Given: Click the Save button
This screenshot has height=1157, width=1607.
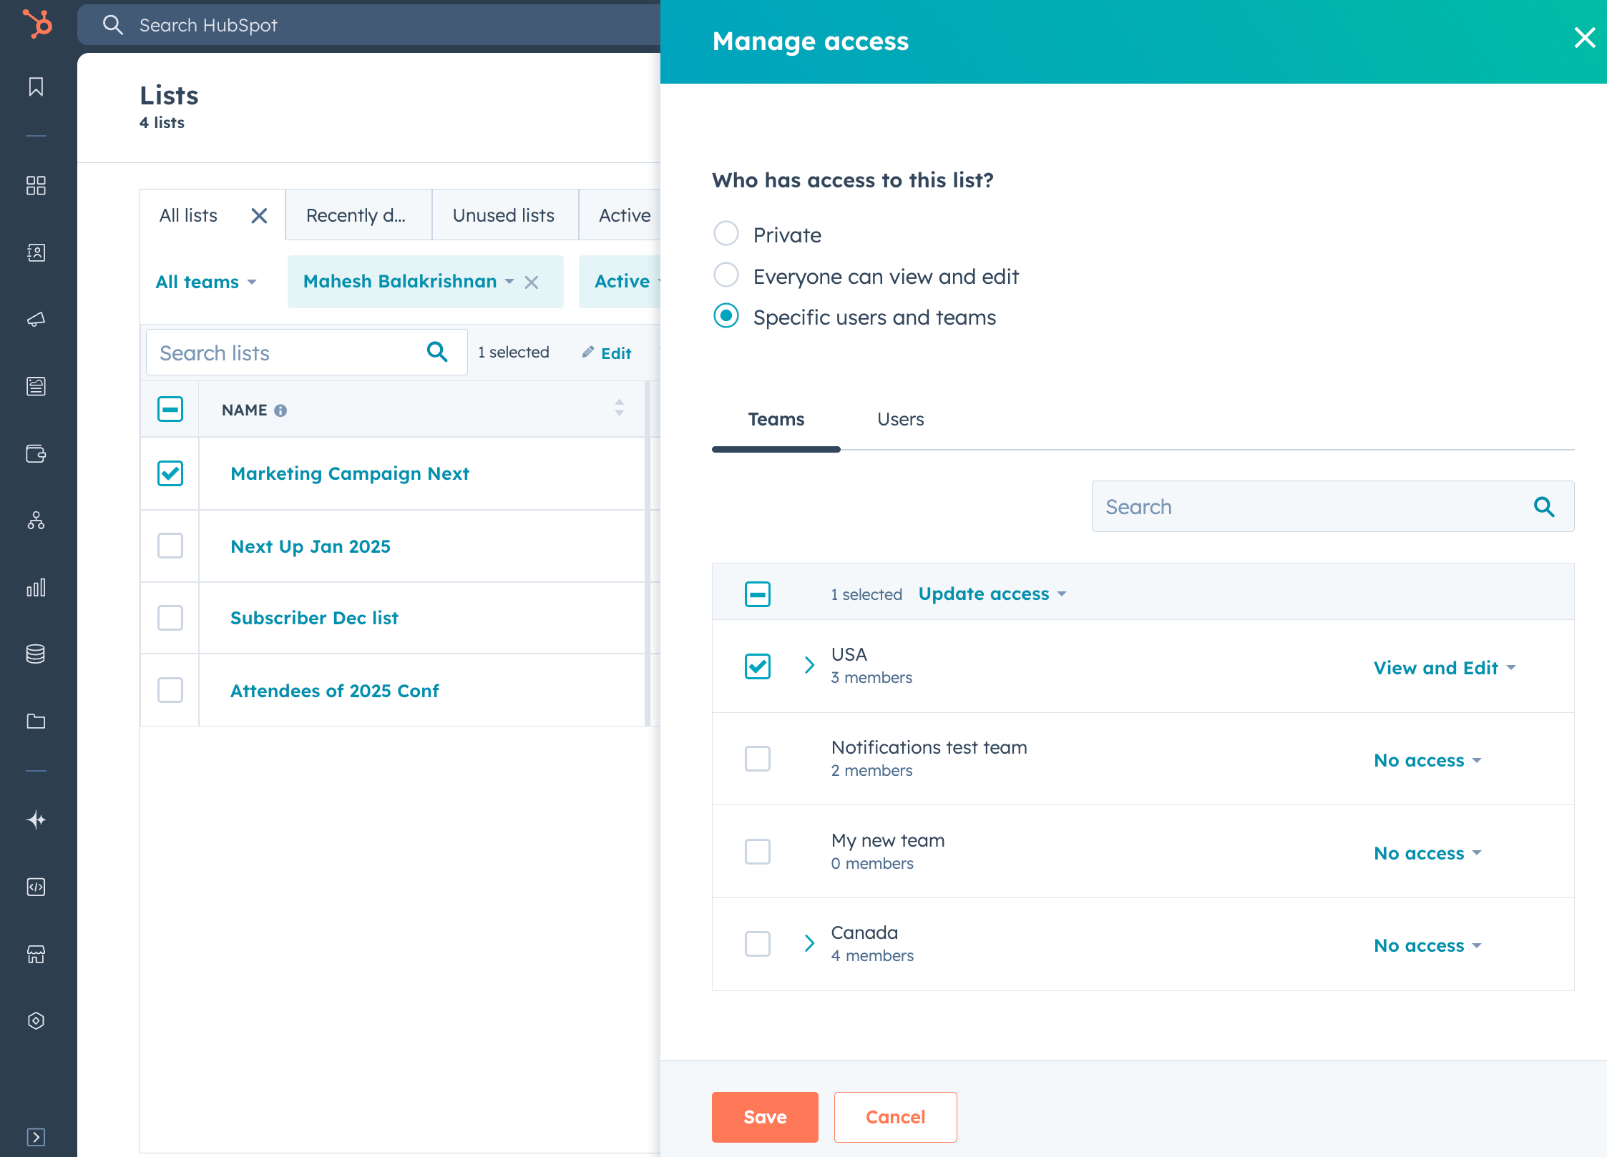Looking at the screenshot, I should [764, 1117].
